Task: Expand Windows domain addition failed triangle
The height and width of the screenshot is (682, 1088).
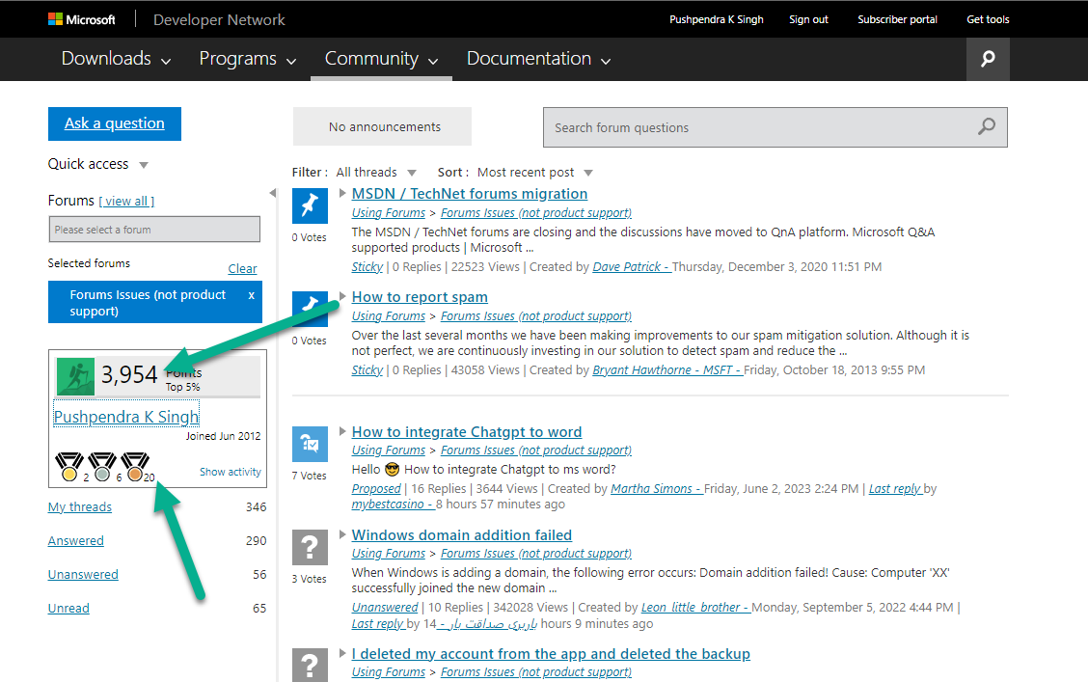Action: (342, 534)
